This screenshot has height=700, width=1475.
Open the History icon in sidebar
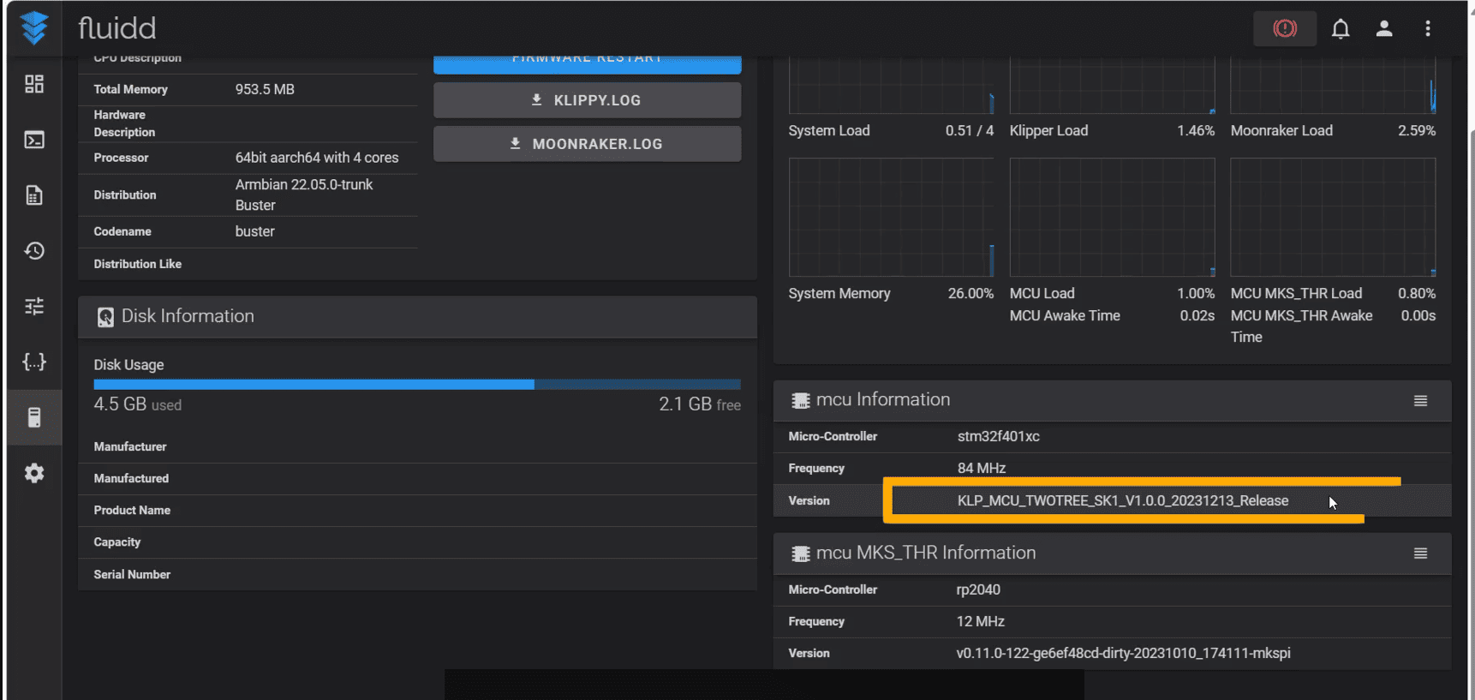coord(34,251)
